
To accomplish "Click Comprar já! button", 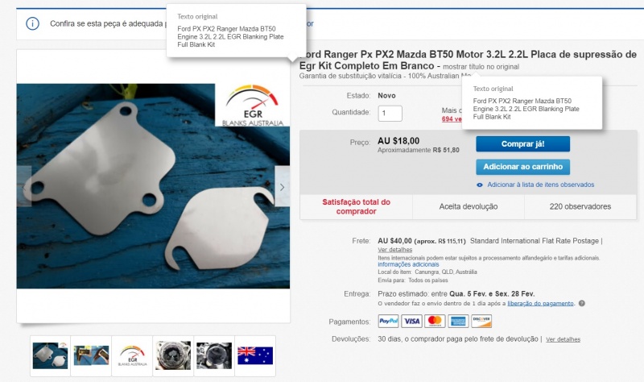I will pyautogui.click(x=522, y=144).
